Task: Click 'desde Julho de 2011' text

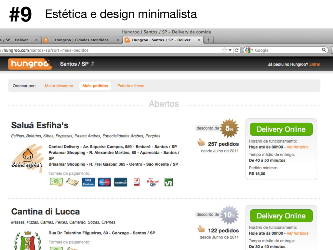Action: 220,151
